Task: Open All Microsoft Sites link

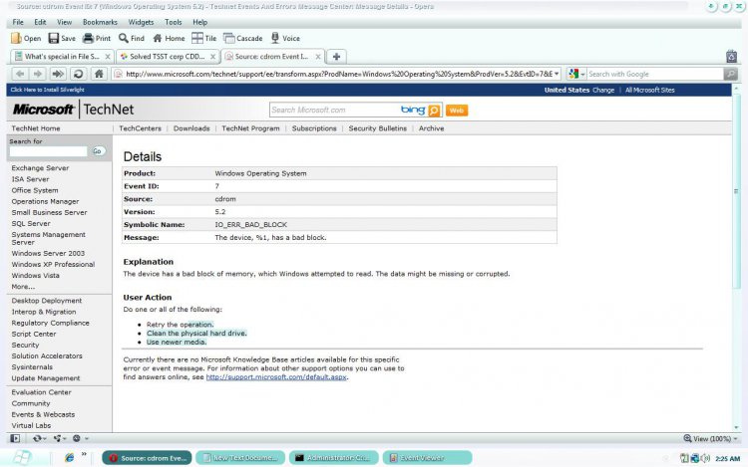Action: pos(649,90)
